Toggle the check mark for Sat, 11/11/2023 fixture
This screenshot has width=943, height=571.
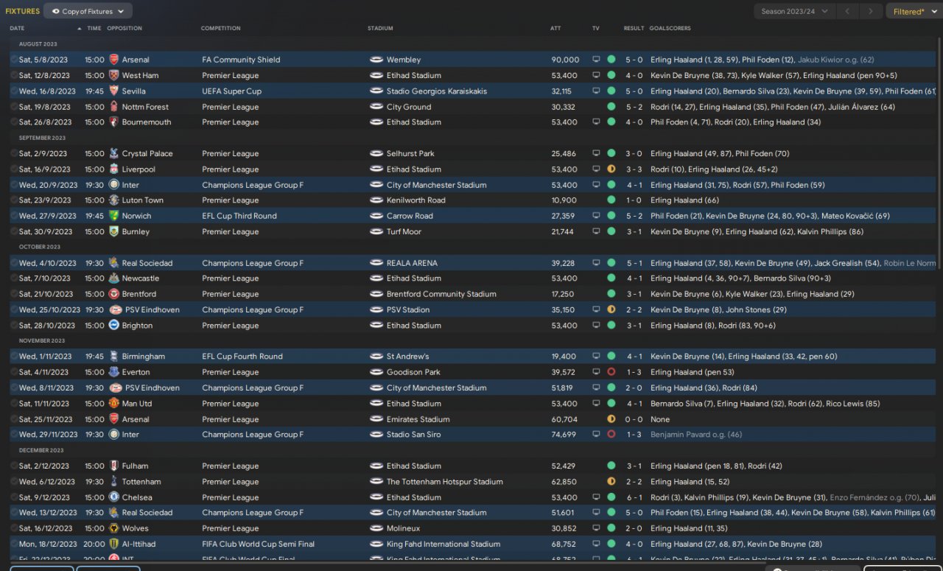[x=14, y=404]
